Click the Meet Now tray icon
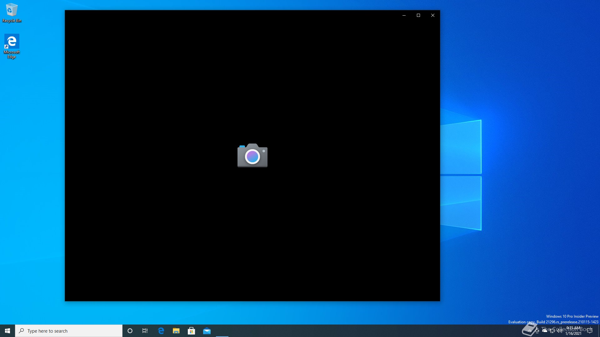This screenshot has height=337, width=600. [537, 331]
